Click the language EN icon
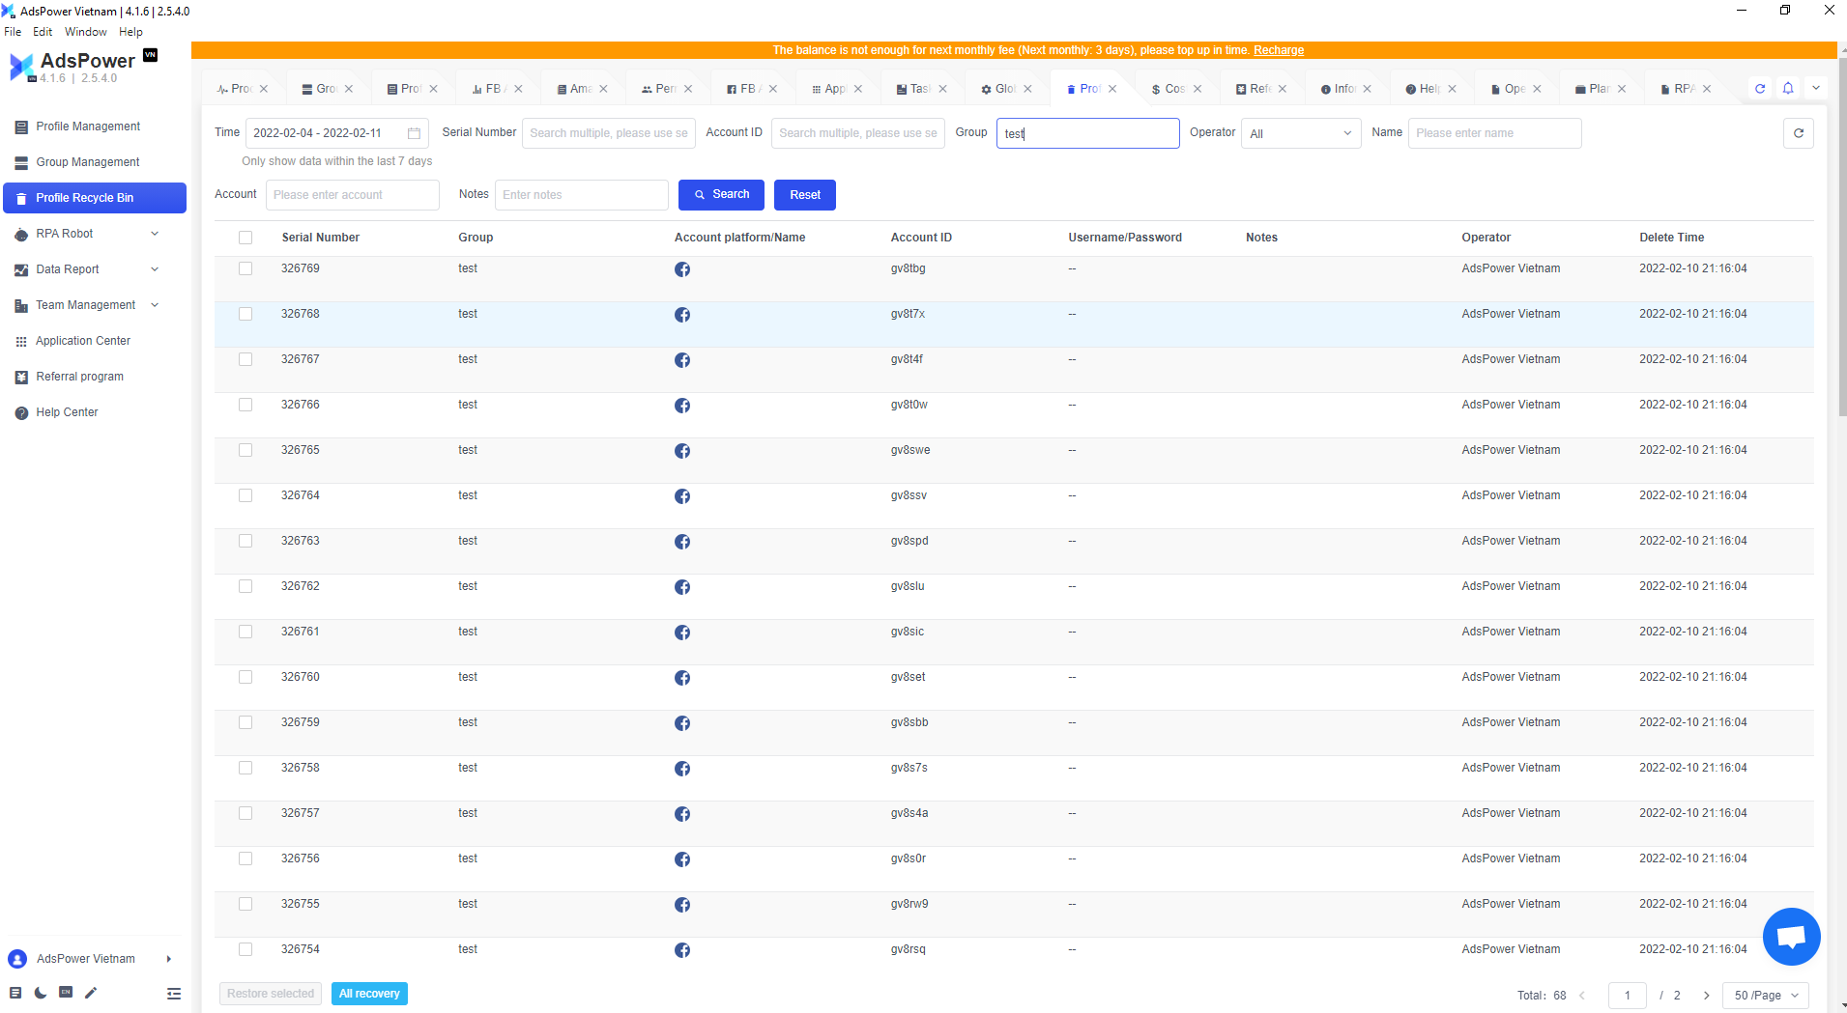Viewport: 1847px width, 1013px height. tap(66, 993)
